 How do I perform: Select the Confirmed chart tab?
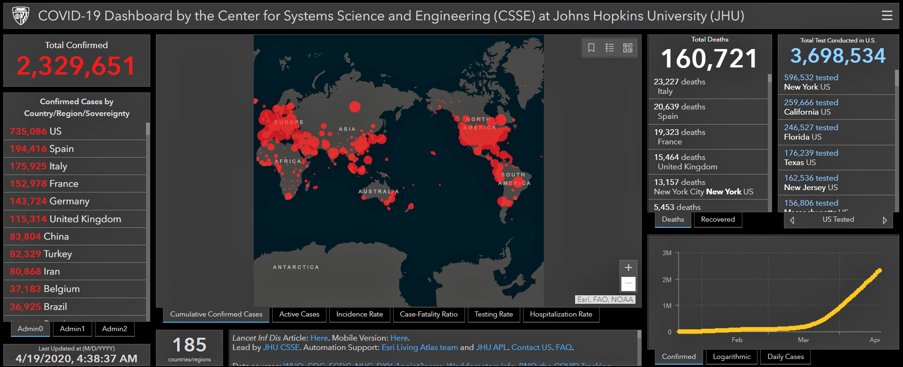point(679,357)
